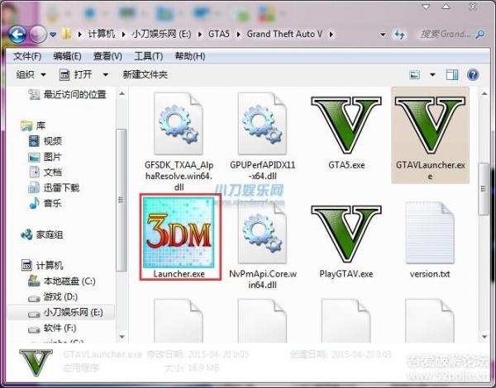Select the GTA5.exe icon

(346, 125)
